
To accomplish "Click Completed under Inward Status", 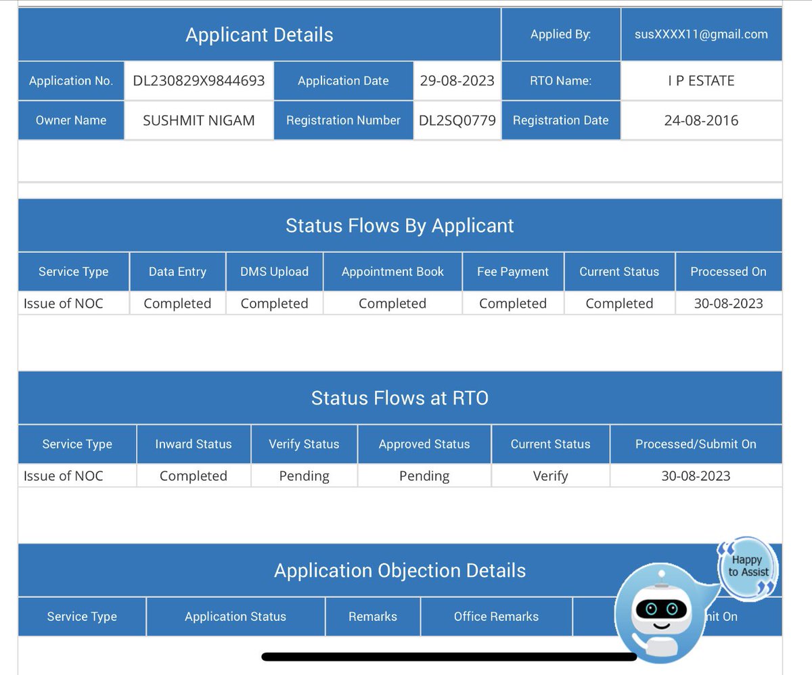I will coord(194,475).
